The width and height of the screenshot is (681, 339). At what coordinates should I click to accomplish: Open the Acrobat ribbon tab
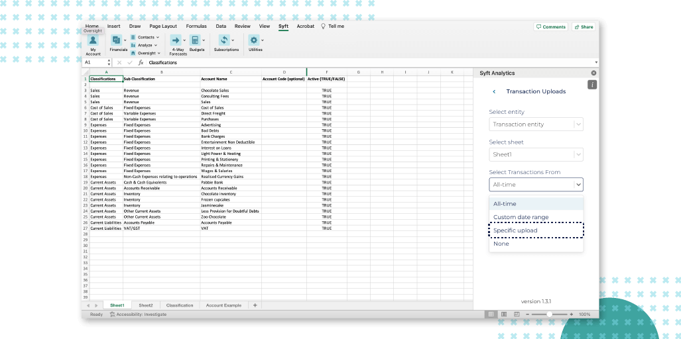(305, 26)
